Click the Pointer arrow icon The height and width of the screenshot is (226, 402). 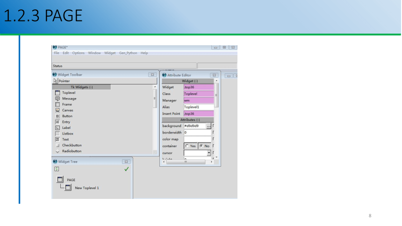pos(55,81)
